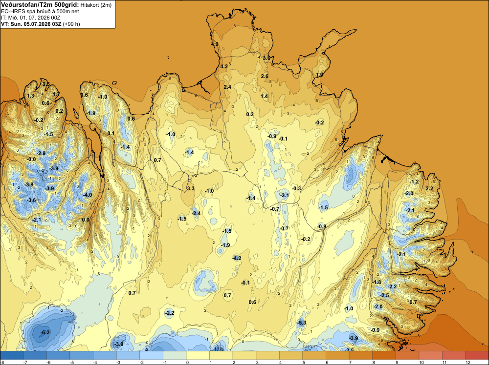
Task: Select legend swatch between 6 and 7
Action: [x=337, y=355]
